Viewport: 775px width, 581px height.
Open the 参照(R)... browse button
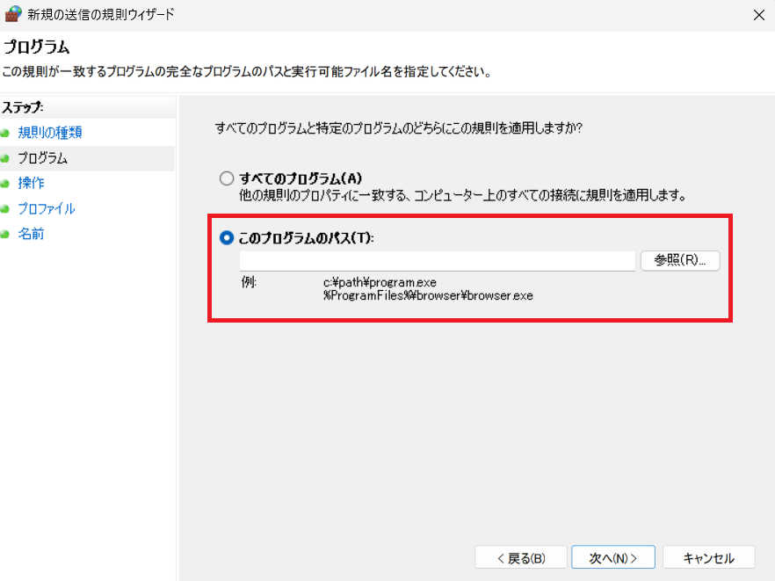pos(680,260)
